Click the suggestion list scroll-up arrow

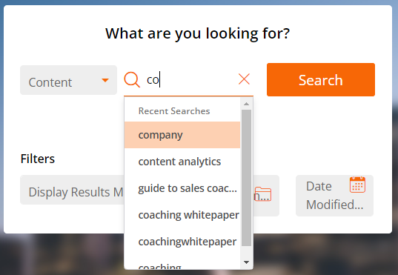pos(246,104)
